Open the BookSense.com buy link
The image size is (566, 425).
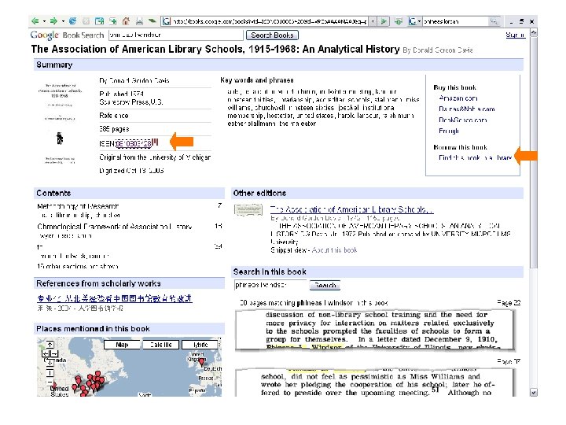463,120
